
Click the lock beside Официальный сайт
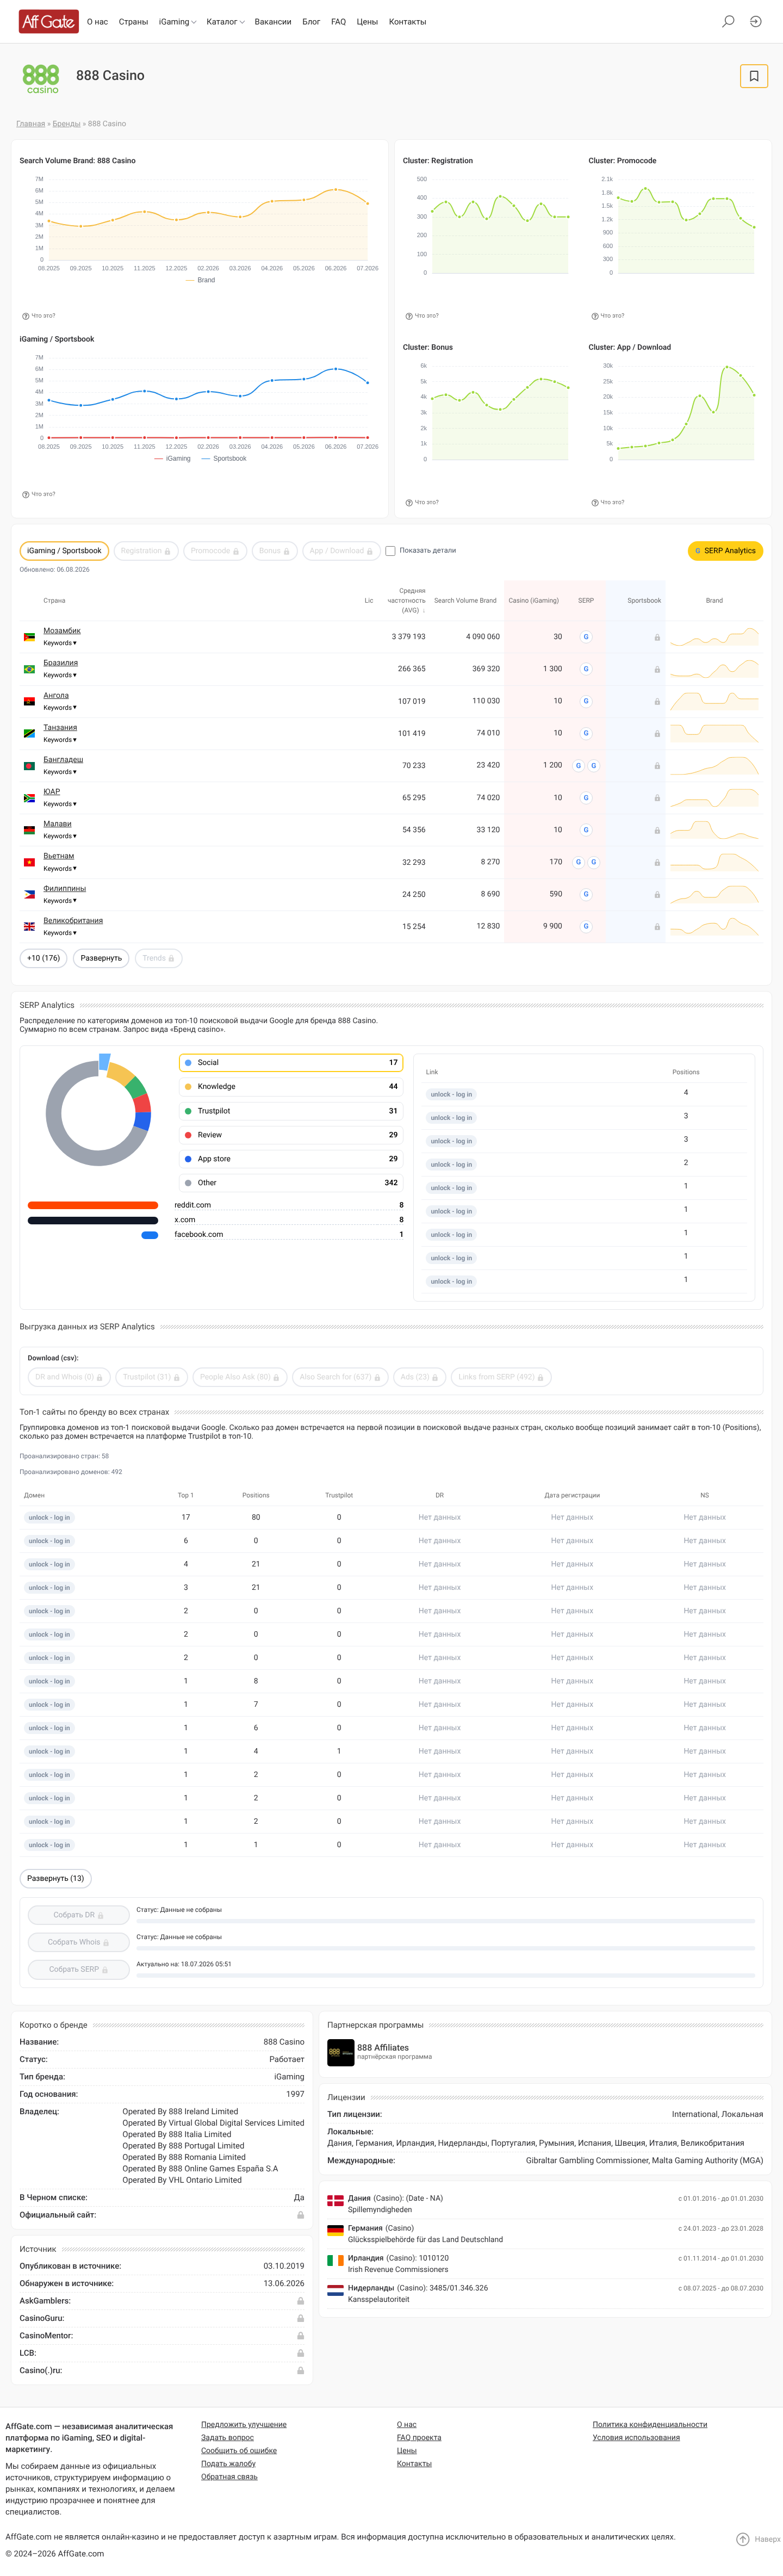[300, 2215]
